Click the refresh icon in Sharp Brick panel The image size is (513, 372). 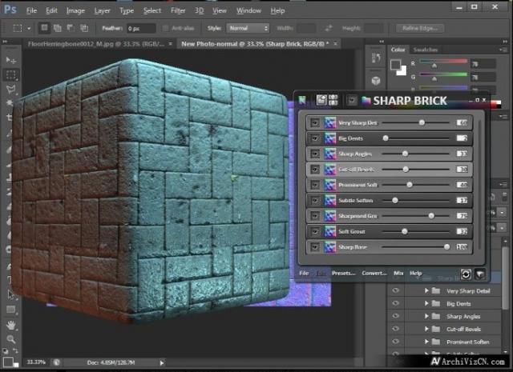(x=464, y=274)
